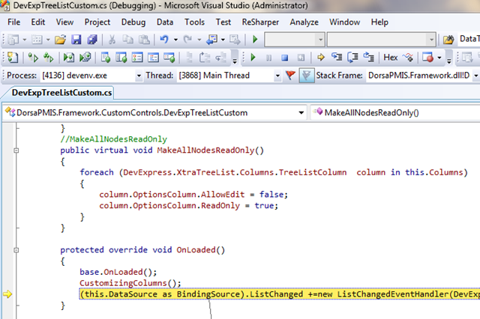The width and height of the screenshot is (480, 319).
Task: Click the Cut scissors icon
Action: (112, 40)
